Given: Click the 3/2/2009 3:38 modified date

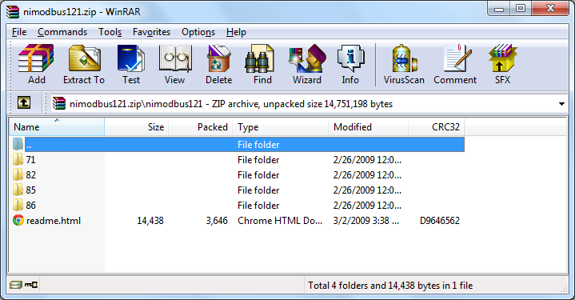Looking at the screenshot, I should click(x=366, y=221).
